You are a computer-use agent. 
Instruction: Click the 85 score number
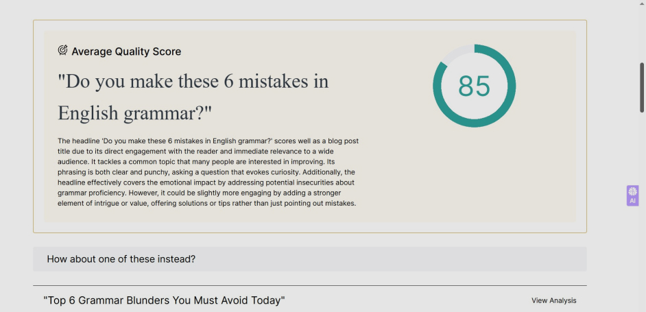(474, 86)
